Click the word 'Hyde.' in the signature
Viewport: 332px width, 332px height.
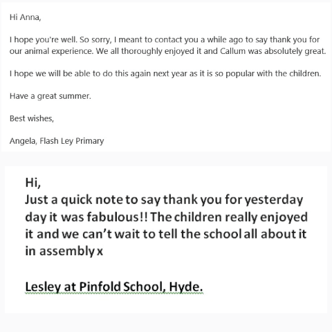(186, 287)
